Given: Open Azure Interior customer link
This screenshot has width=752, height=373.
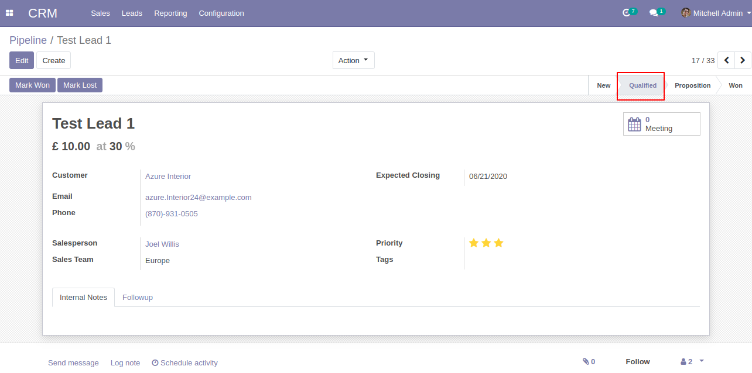Looking at the screenshot, I should tap(168, 176).
